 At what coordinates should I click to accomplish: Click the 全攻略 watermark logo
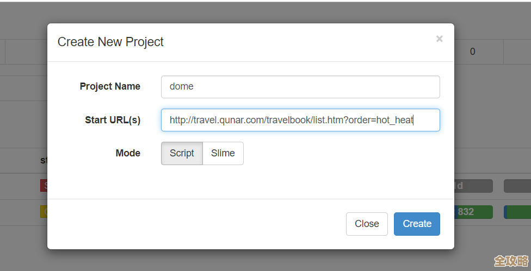tap(510, 261)
